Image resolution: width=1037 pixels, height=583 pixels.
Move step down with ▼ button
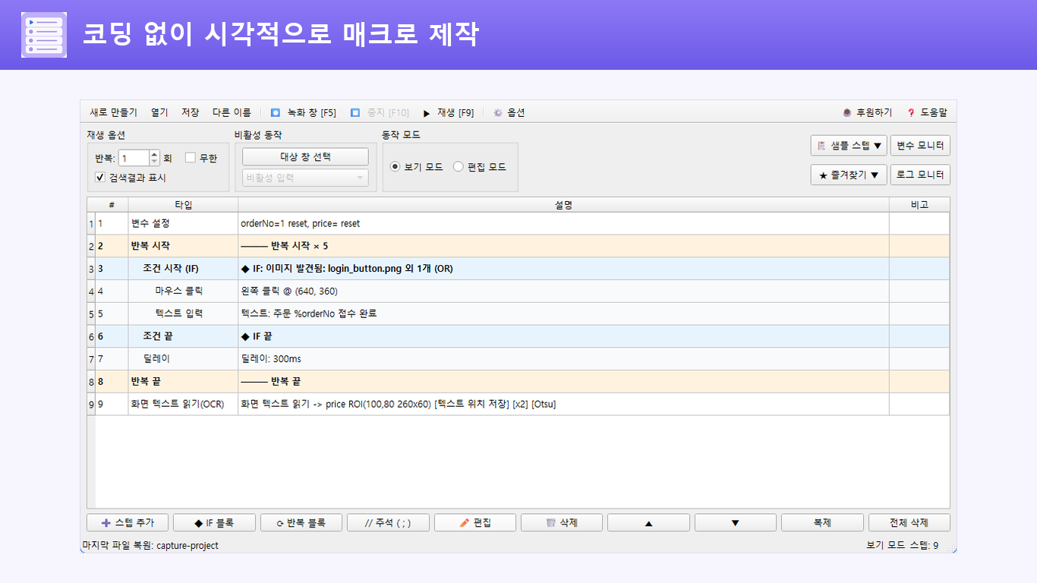[x=736, y=522]
